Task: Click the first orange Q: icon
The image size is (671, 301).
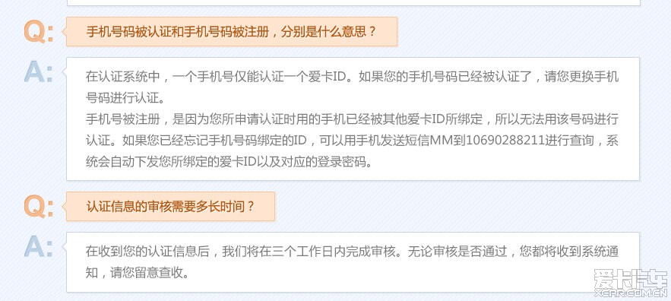Action: (39, 32)
